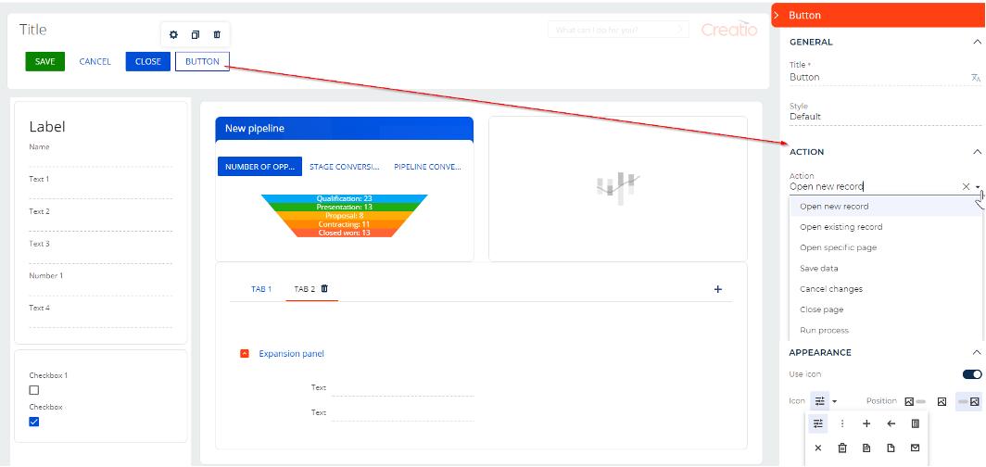
Task: Focus the Name input field
Action: tap(101, 160)
